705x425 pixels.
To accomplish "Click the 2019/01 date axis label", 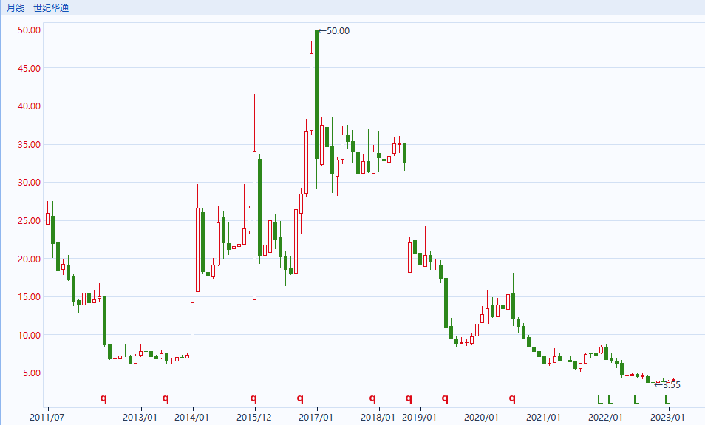I will point(419,418).
